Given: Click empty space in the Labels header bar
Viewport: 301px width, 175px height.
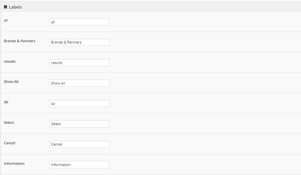Looking at the screenshot, I should pos(158,7).
